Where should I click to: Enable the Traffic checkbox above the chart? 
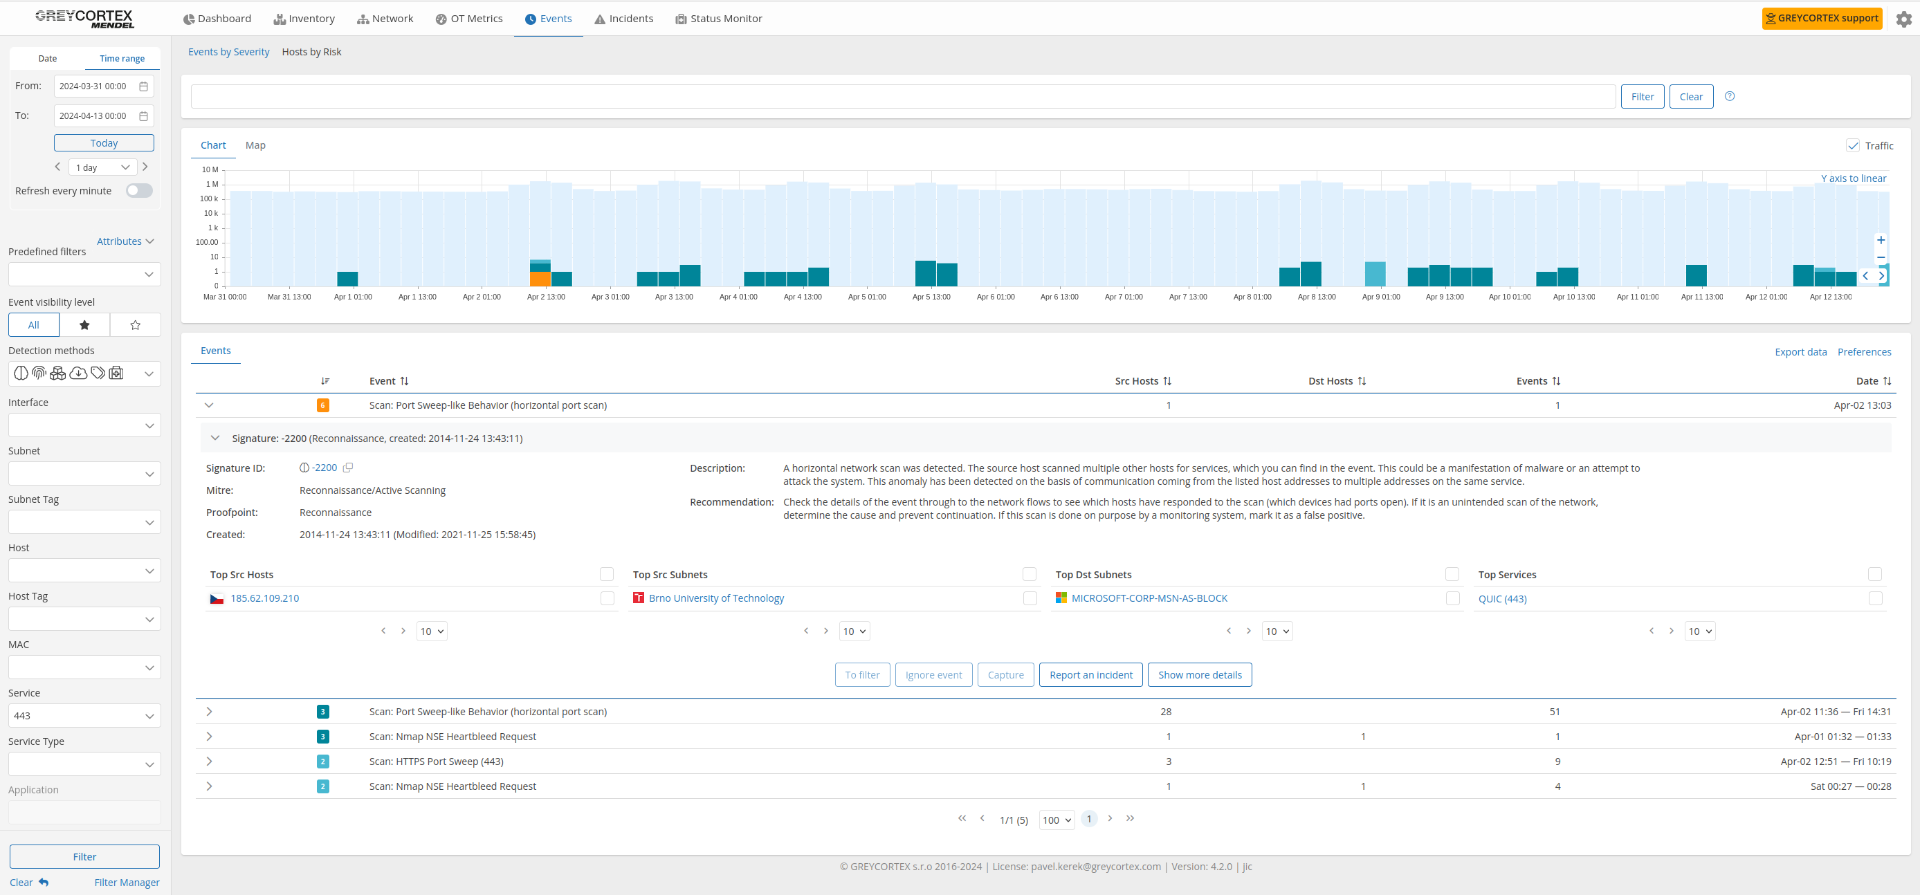pyautogui.click(x=1854, y=145)
